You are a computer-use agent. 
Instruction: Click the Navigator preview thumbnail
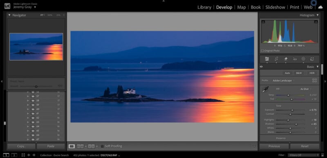tap(36, 47)
